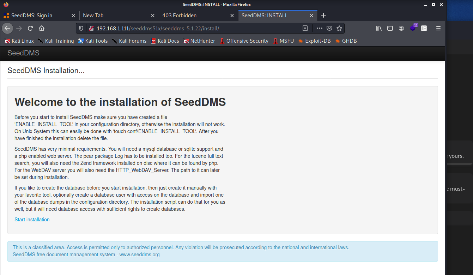The height and width of the screenshot is (275, 473).
Task: Switch to the 403 Forbidden tab
Action: click(x=194, y=16)
